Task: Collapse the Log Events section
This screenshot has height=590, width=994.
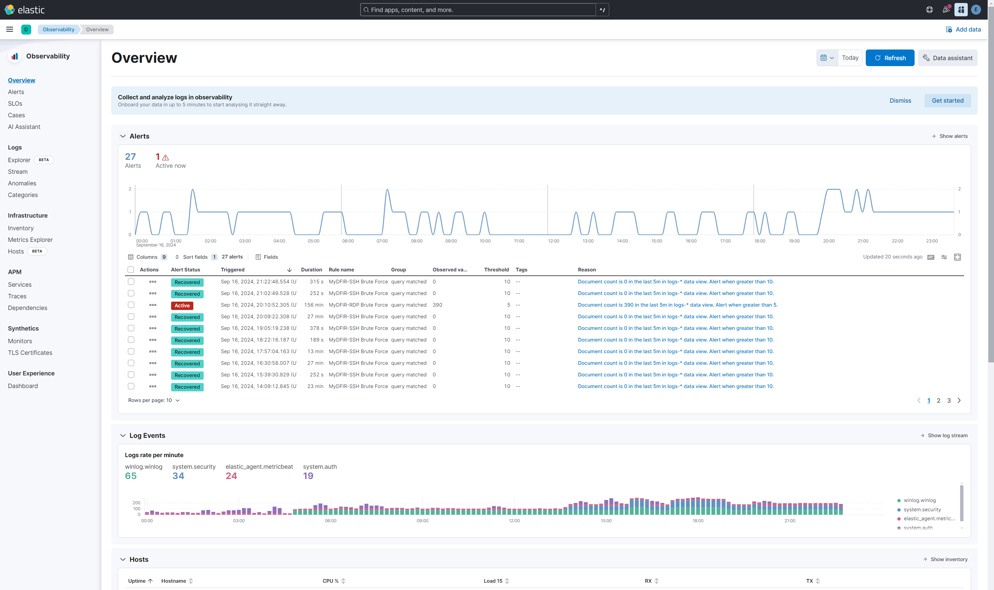Action: (123, 435)
